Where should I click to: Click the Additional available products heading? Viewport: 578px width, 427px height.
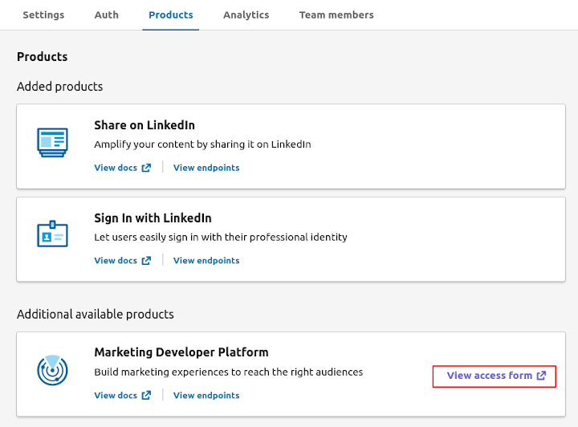point(96,315)
